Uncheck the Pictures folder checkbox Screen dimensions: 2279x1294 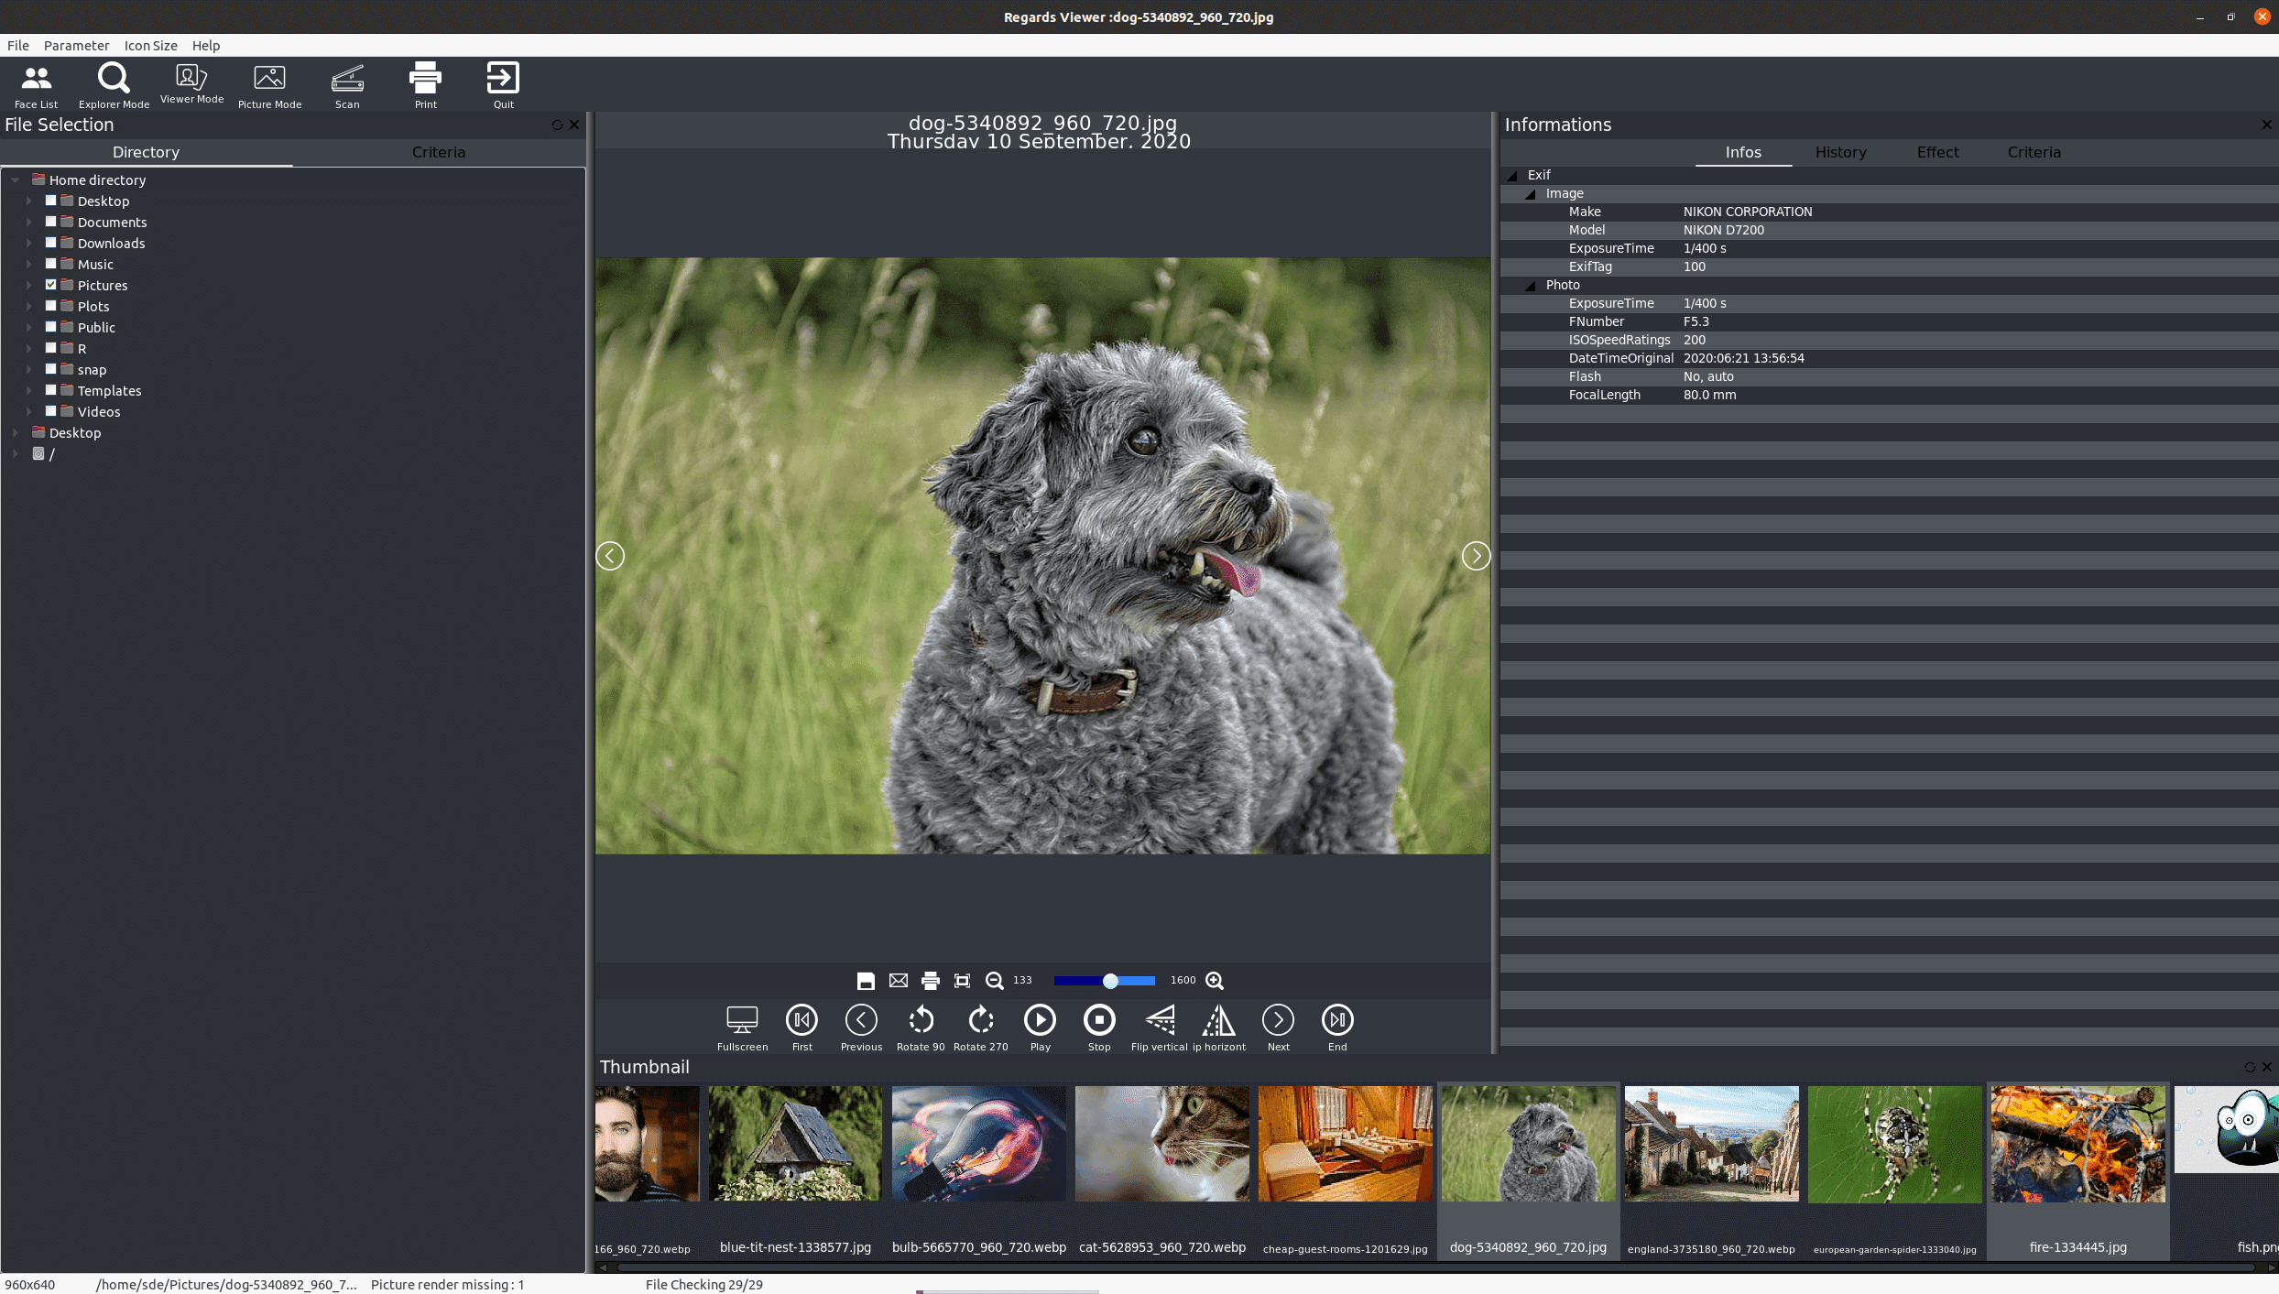point(51,285)
